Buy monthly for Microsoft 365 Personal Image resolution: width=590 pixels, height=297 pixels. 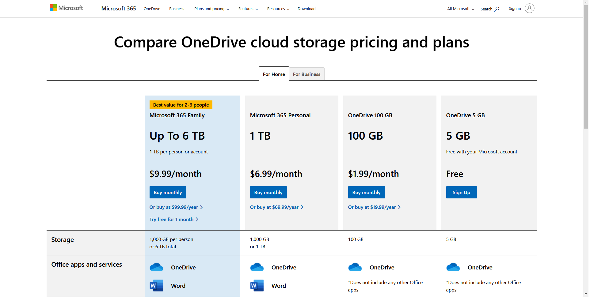[268, 192]
